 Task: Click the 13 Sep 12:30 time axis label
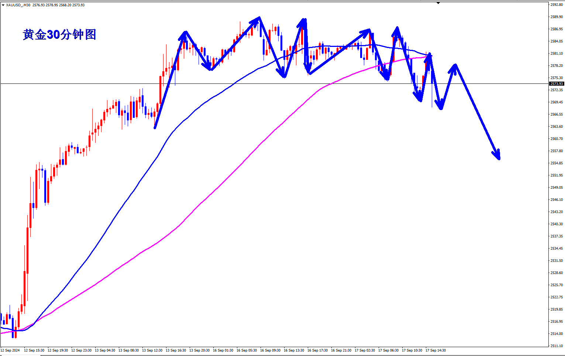point(152,350)
